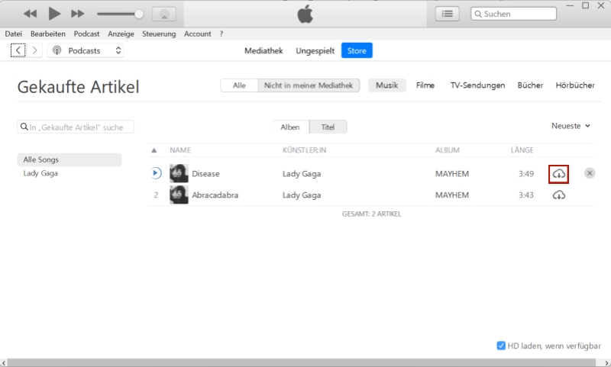The image size is (611, 367).
Task: Choose the Filme category
Action: (425, 85)
